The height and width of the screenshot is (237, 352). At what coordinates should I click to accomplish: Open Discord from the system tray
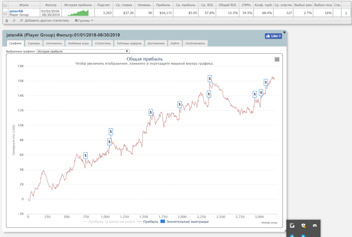(x=314, y=225)
